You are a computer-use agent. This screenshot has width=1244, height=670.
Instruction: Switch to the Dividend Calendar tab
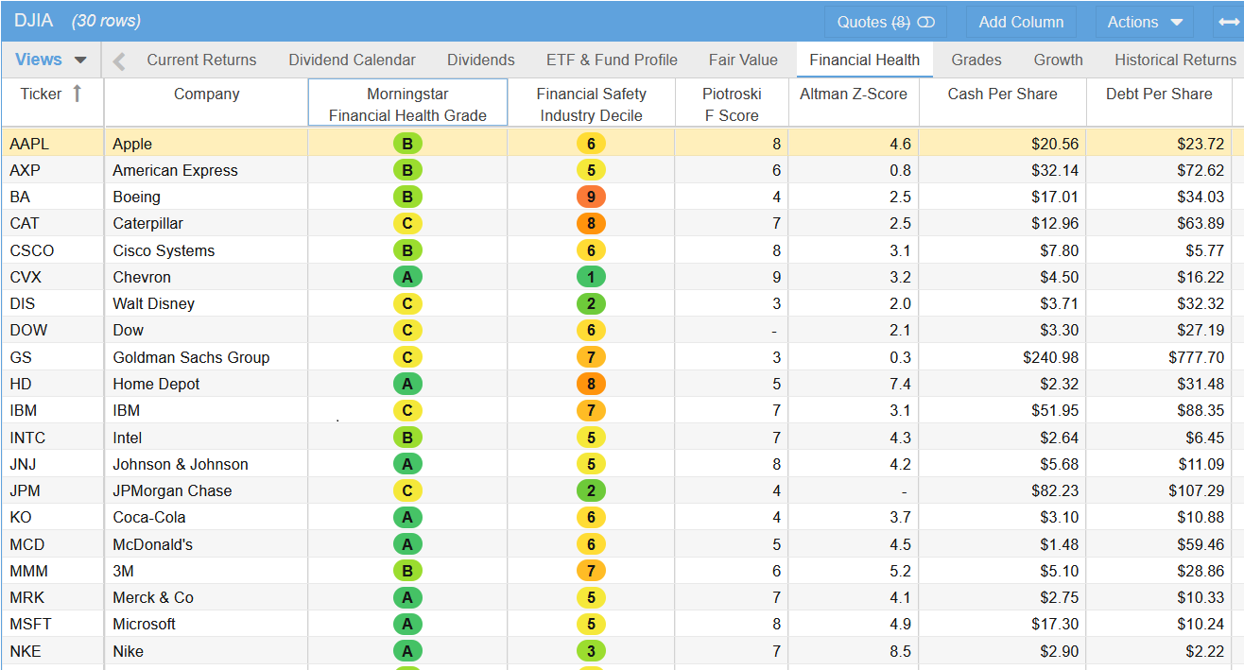pyautogui.click(x=352, y=60)
